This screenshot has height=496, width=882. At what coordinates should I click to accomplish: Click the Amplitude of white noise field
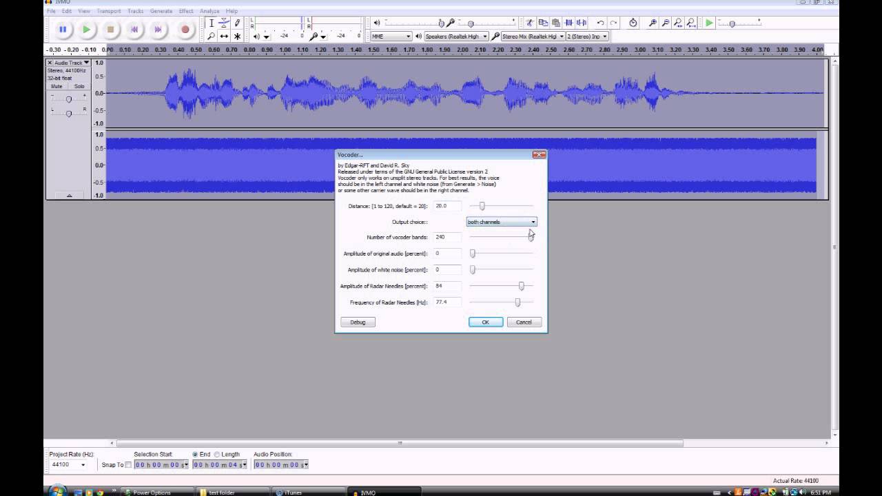click(448, 270)
